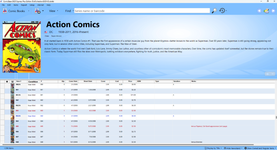Viewport: 277px width, 150px height.
Task: Open the Hide Newsstand dropdown
Action: (x=233, y=148)
